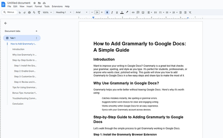Jump to 'Step 3: Customize Gr...' outline item
223x138 pixels.
coord(25,76)
